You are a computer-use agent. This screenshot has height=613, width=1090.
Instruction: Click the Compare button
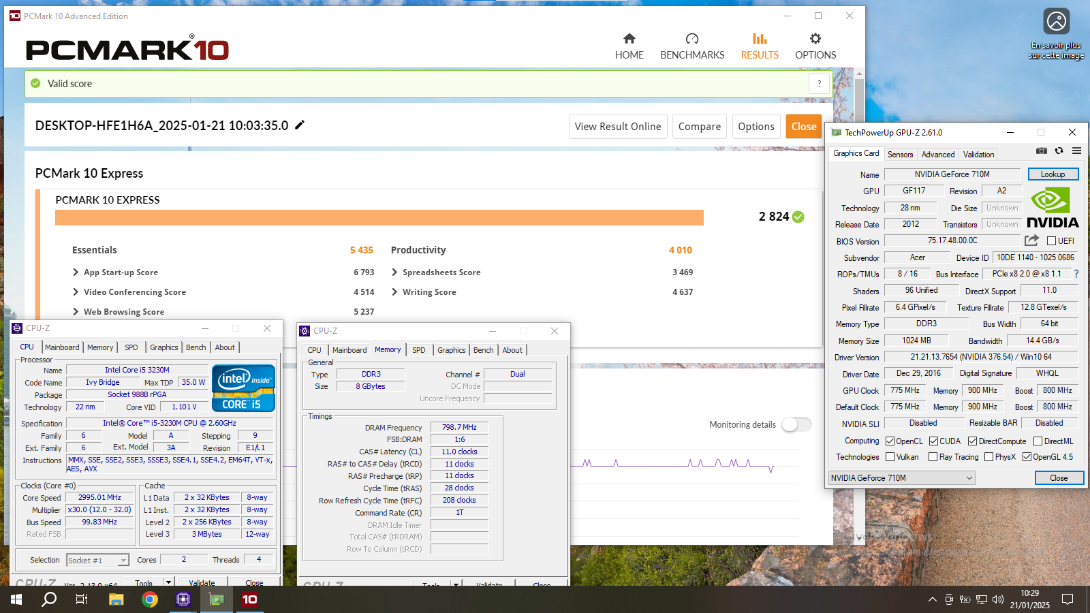pyautogui.click(x=700, y=127)
